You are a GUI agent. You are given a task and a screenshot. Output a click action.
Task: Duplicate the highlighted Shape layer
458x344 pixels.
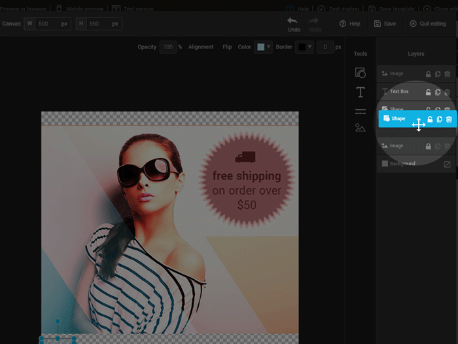click(440, 119)
